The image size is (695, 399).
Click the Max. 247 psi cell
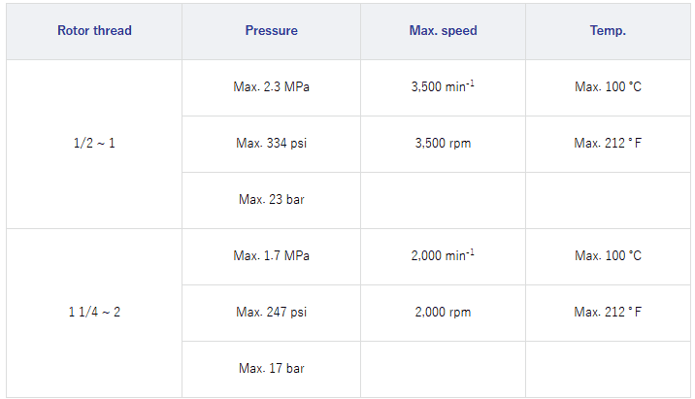tap(271, 313)
